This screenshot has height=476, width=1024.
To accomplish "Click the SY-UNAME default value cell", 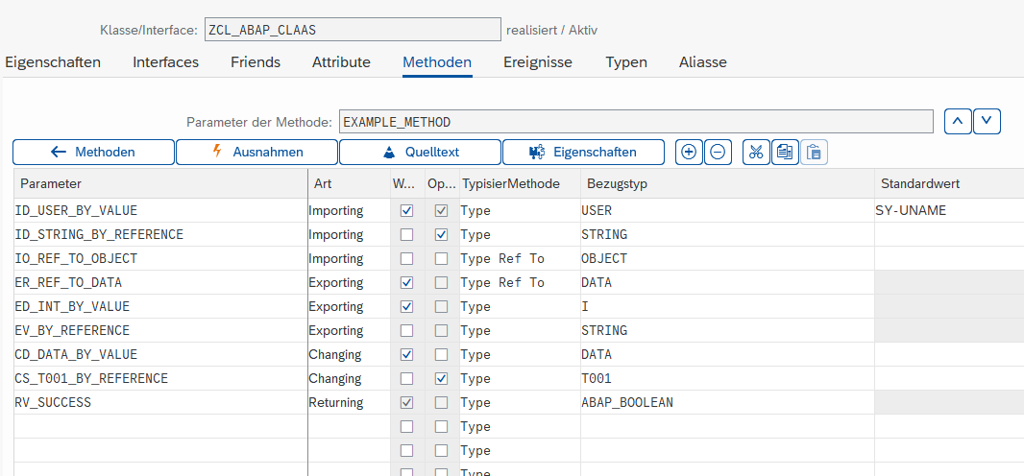I will tap(949, 210).
